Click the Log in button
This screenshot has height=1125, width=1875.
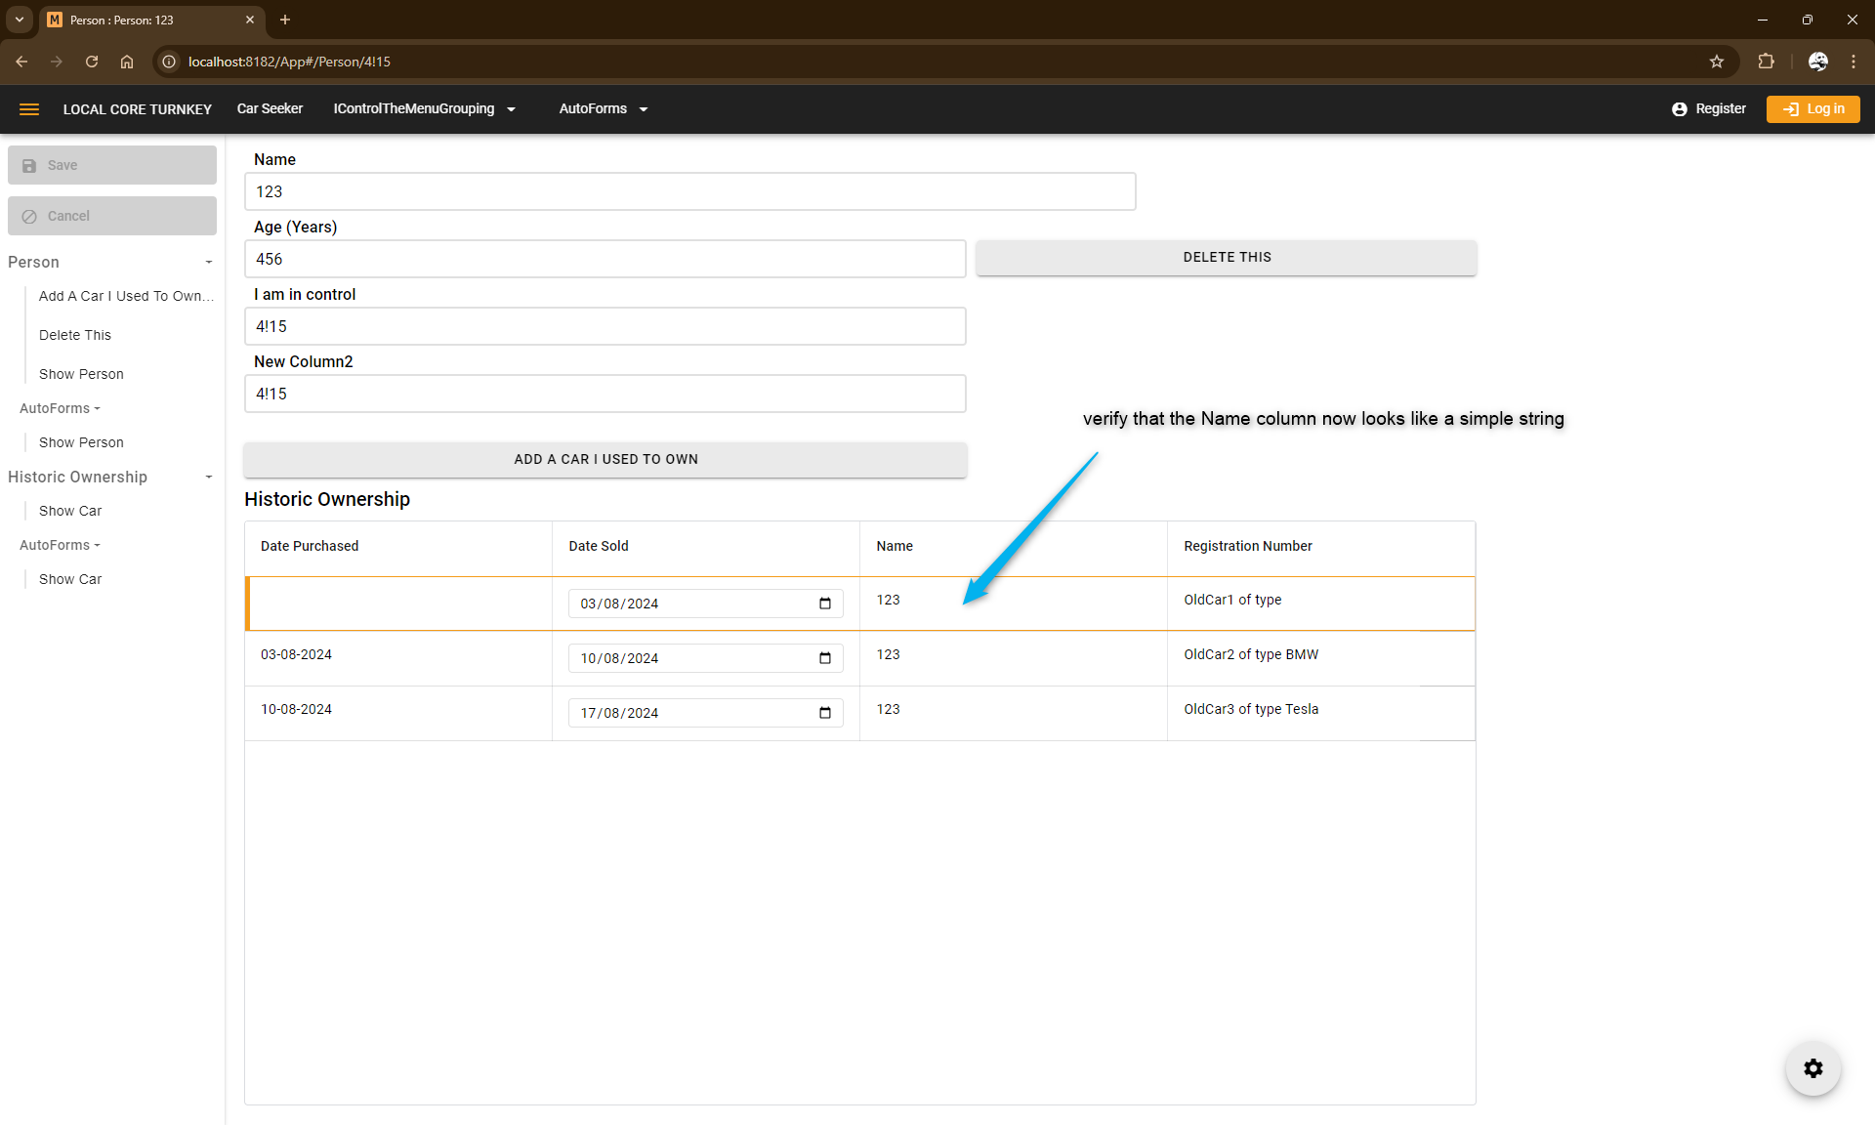[1812, 109]
